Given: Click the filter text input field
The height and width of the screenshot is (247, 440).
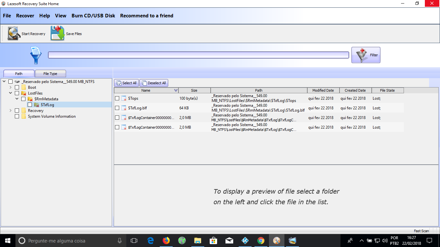Looking at the screenshot, I should click(198, 55).
